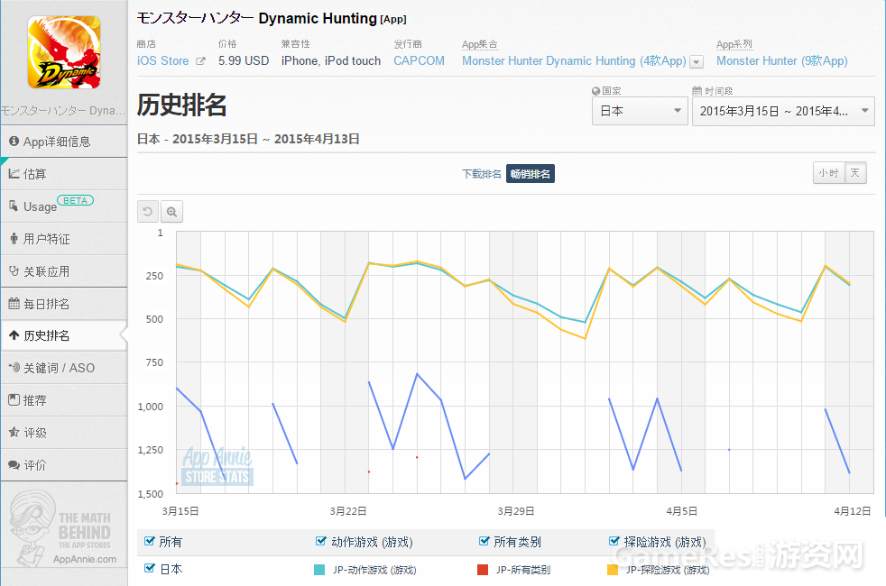Click the 评级 star icon
This screenshot has width=886, height=586.
click(14, 433)
